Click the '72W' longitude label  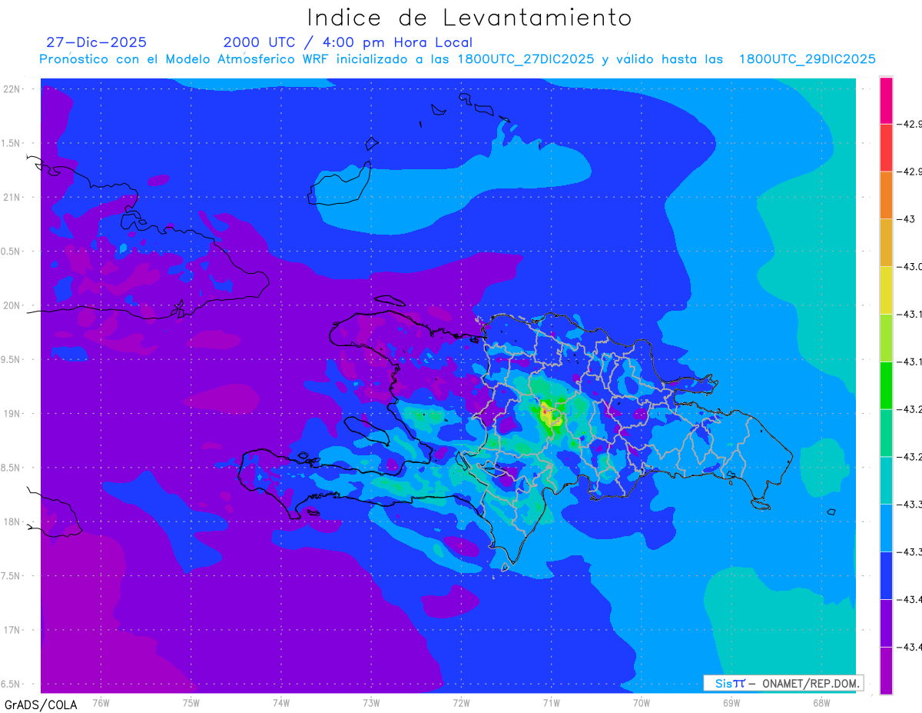pos(461,702)
